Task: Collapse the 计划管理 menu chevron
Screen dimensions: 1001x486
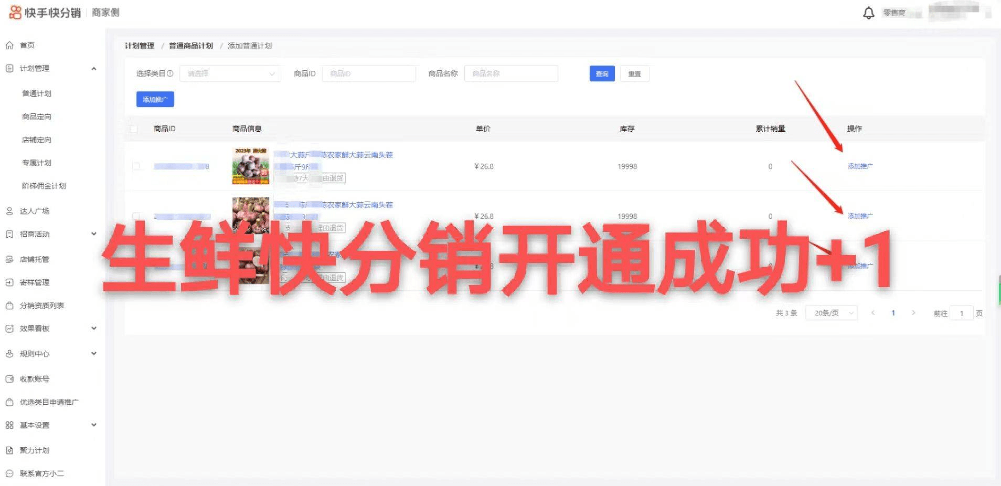Action: [x=94, y=68]
